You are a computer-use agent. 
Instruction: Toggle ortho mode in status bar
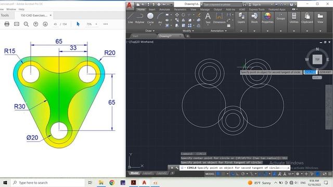tap(237, 174)
